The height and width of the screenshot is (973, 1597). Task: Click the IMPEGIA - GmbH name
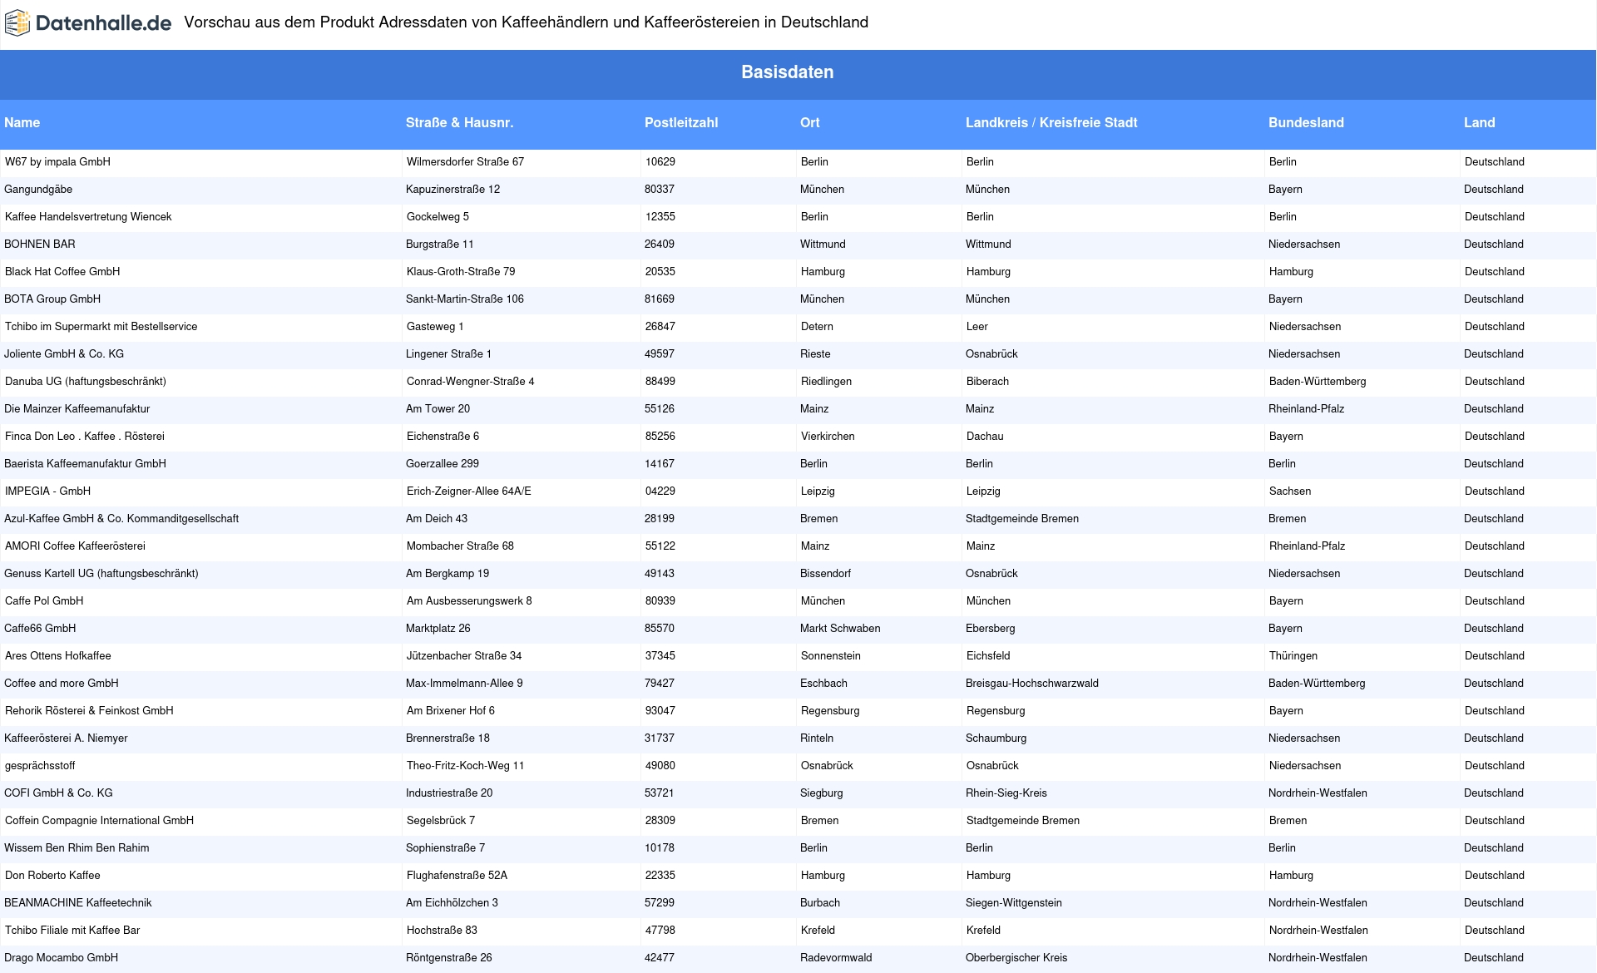coord(47,491)
